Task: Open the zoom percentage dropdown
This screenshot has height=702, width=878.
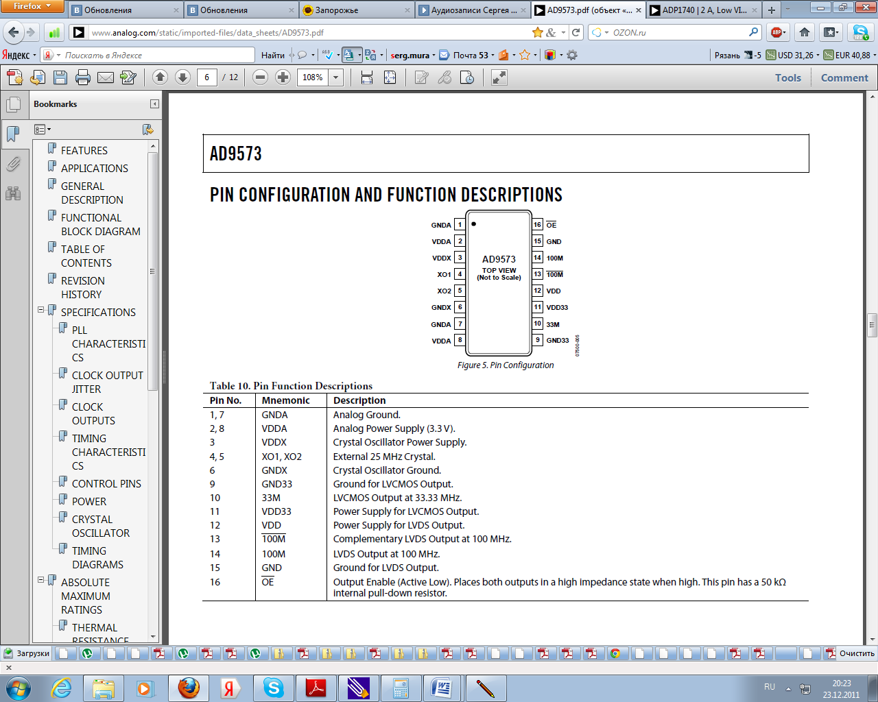Action: click(x=336, y=77)
